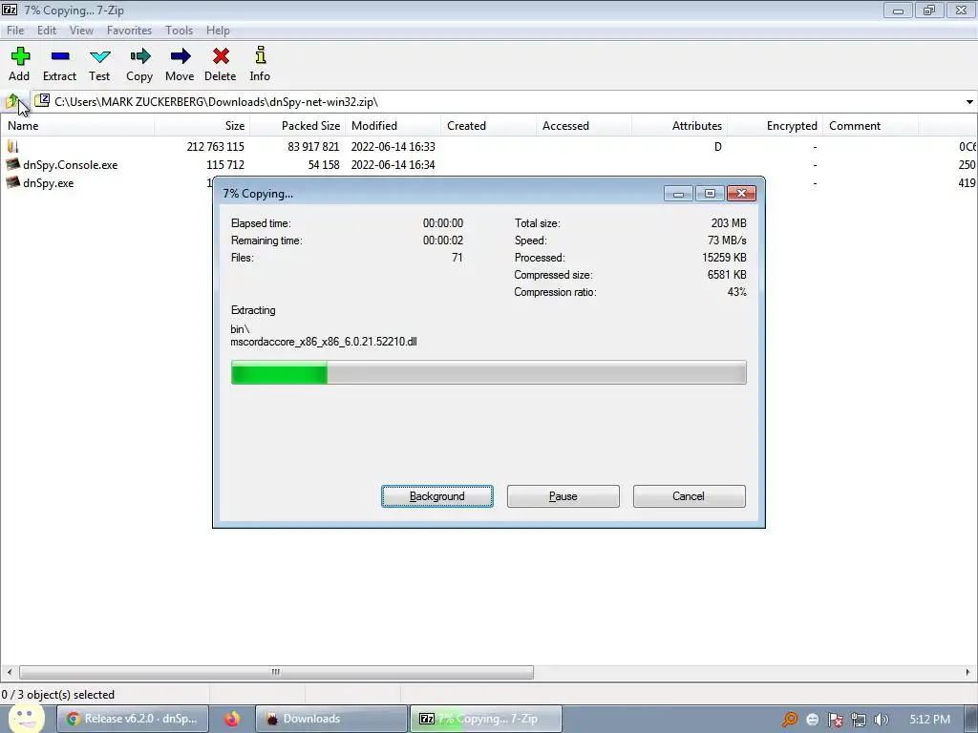This screenshot has height=733, width=978.
Task: Sort by the Comment column header
Action: coord(870,125)
